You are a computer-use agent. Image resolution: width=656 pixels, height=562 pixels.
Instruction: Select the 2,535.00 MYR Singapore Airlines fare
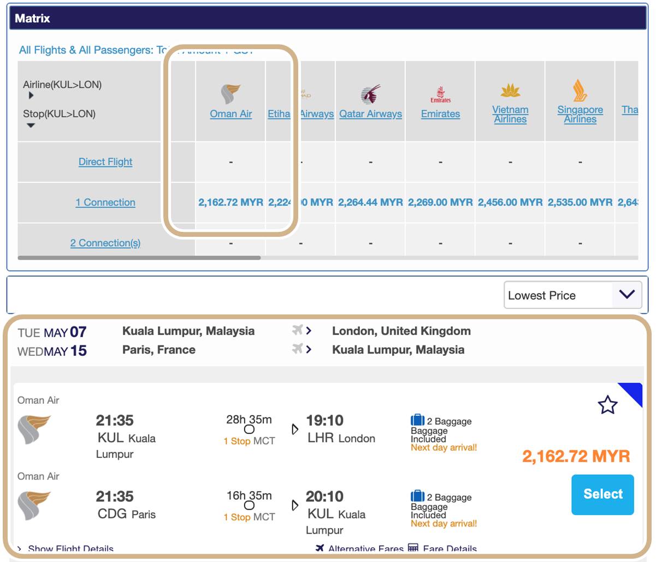pos(580,202)
